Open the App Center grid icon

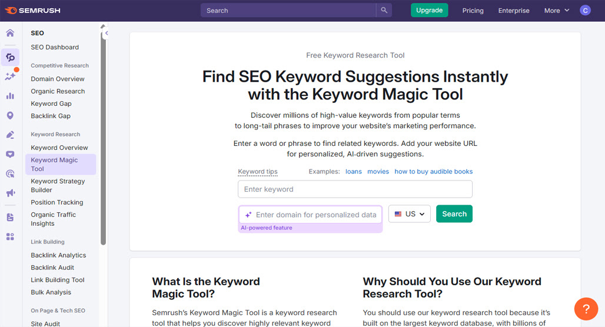pos(11,236)
